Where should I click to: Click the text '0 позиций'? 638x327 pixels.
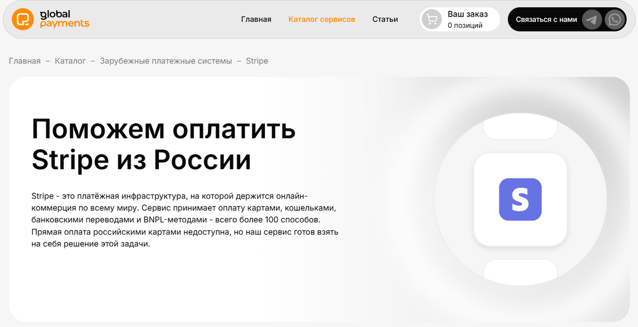(465, 25)
